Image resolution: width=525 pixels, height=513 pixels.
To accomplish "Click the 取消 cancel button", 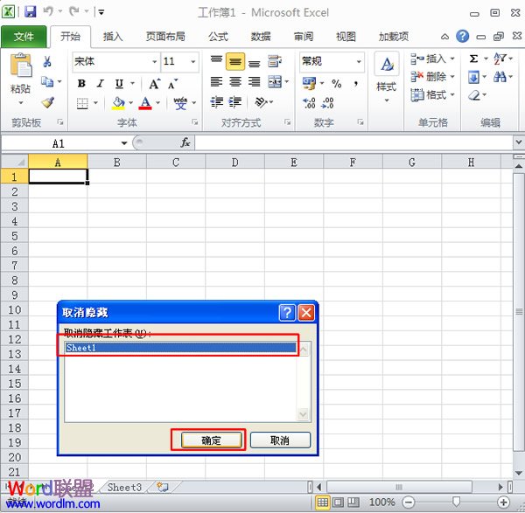I will pos(280,440).
